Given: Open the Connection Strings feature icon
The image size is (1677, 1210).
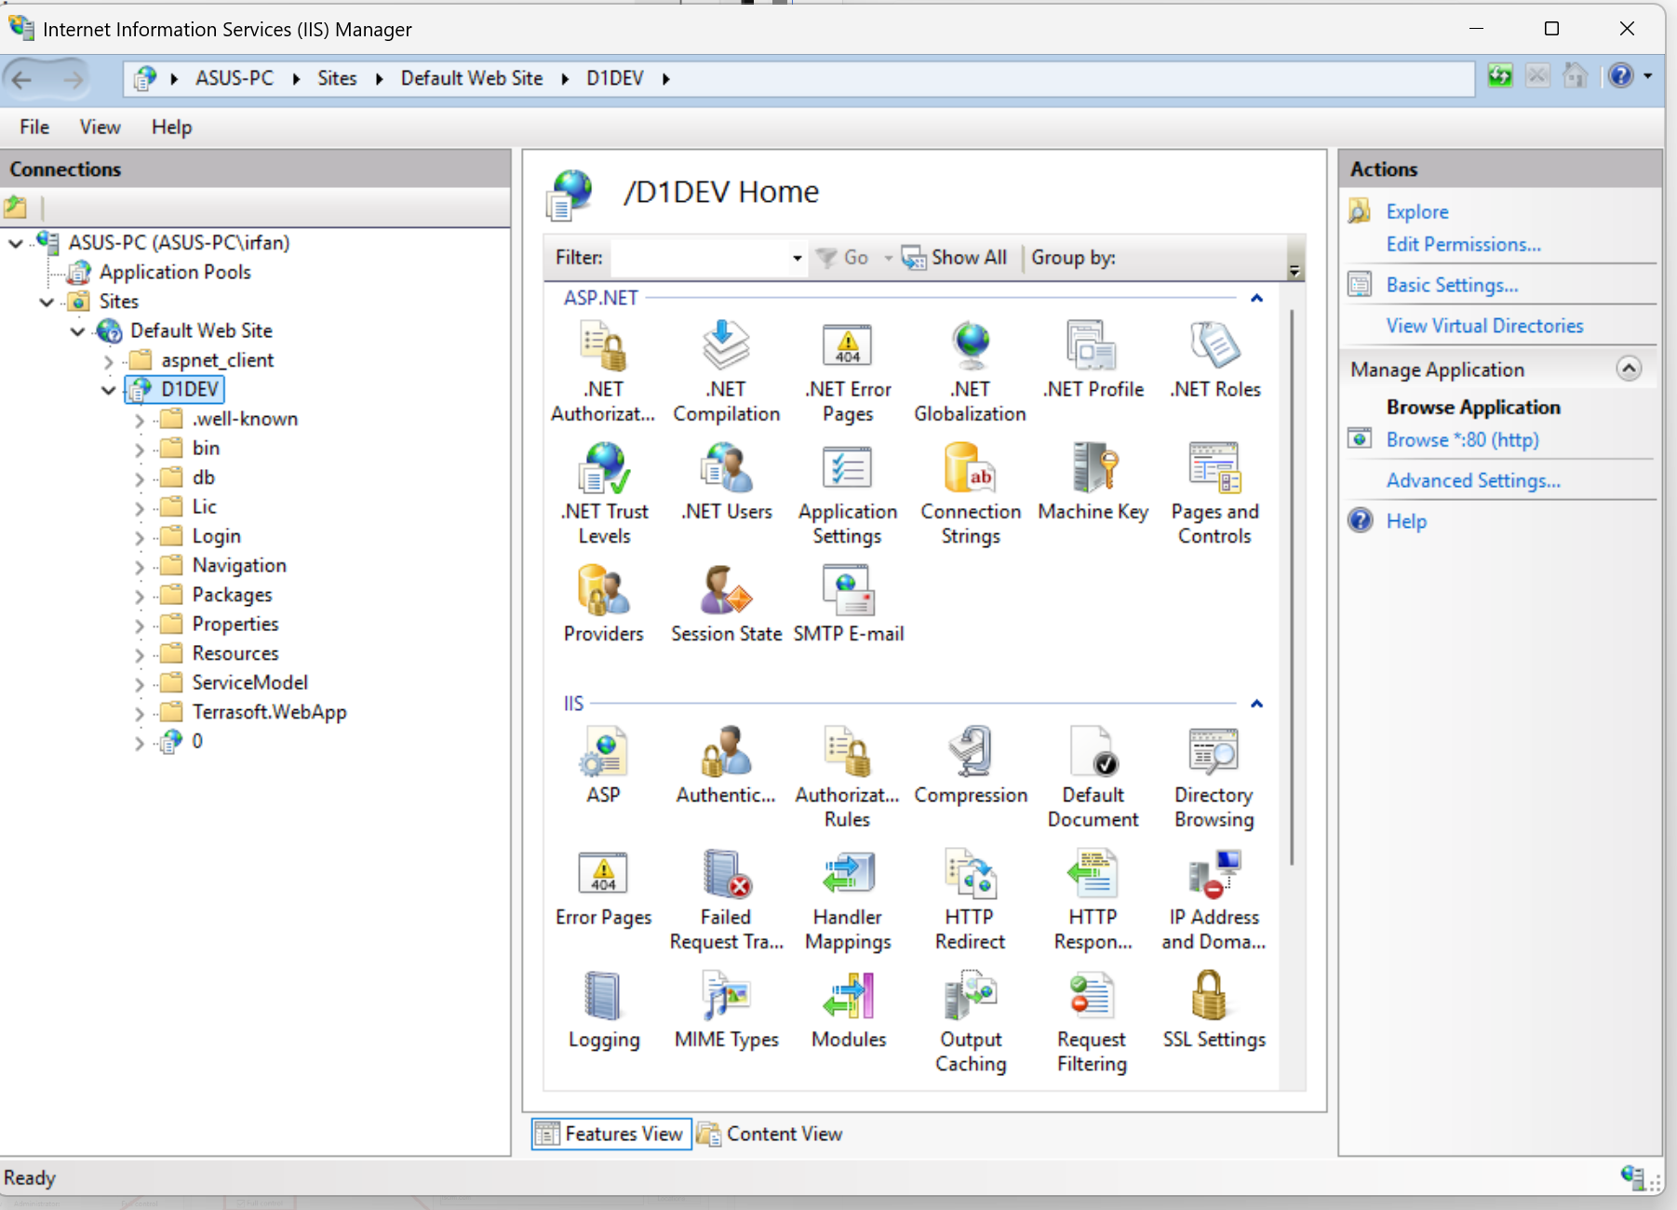Looking at the screenshot, I should [x=970, y=468].
